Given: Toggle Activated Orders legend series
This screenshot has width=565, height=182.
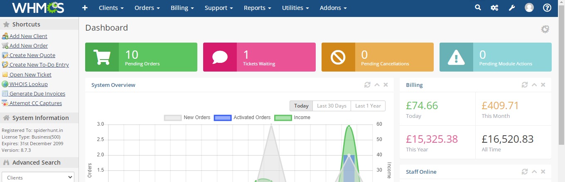Looking at the screenshot, I should point(242,117).
